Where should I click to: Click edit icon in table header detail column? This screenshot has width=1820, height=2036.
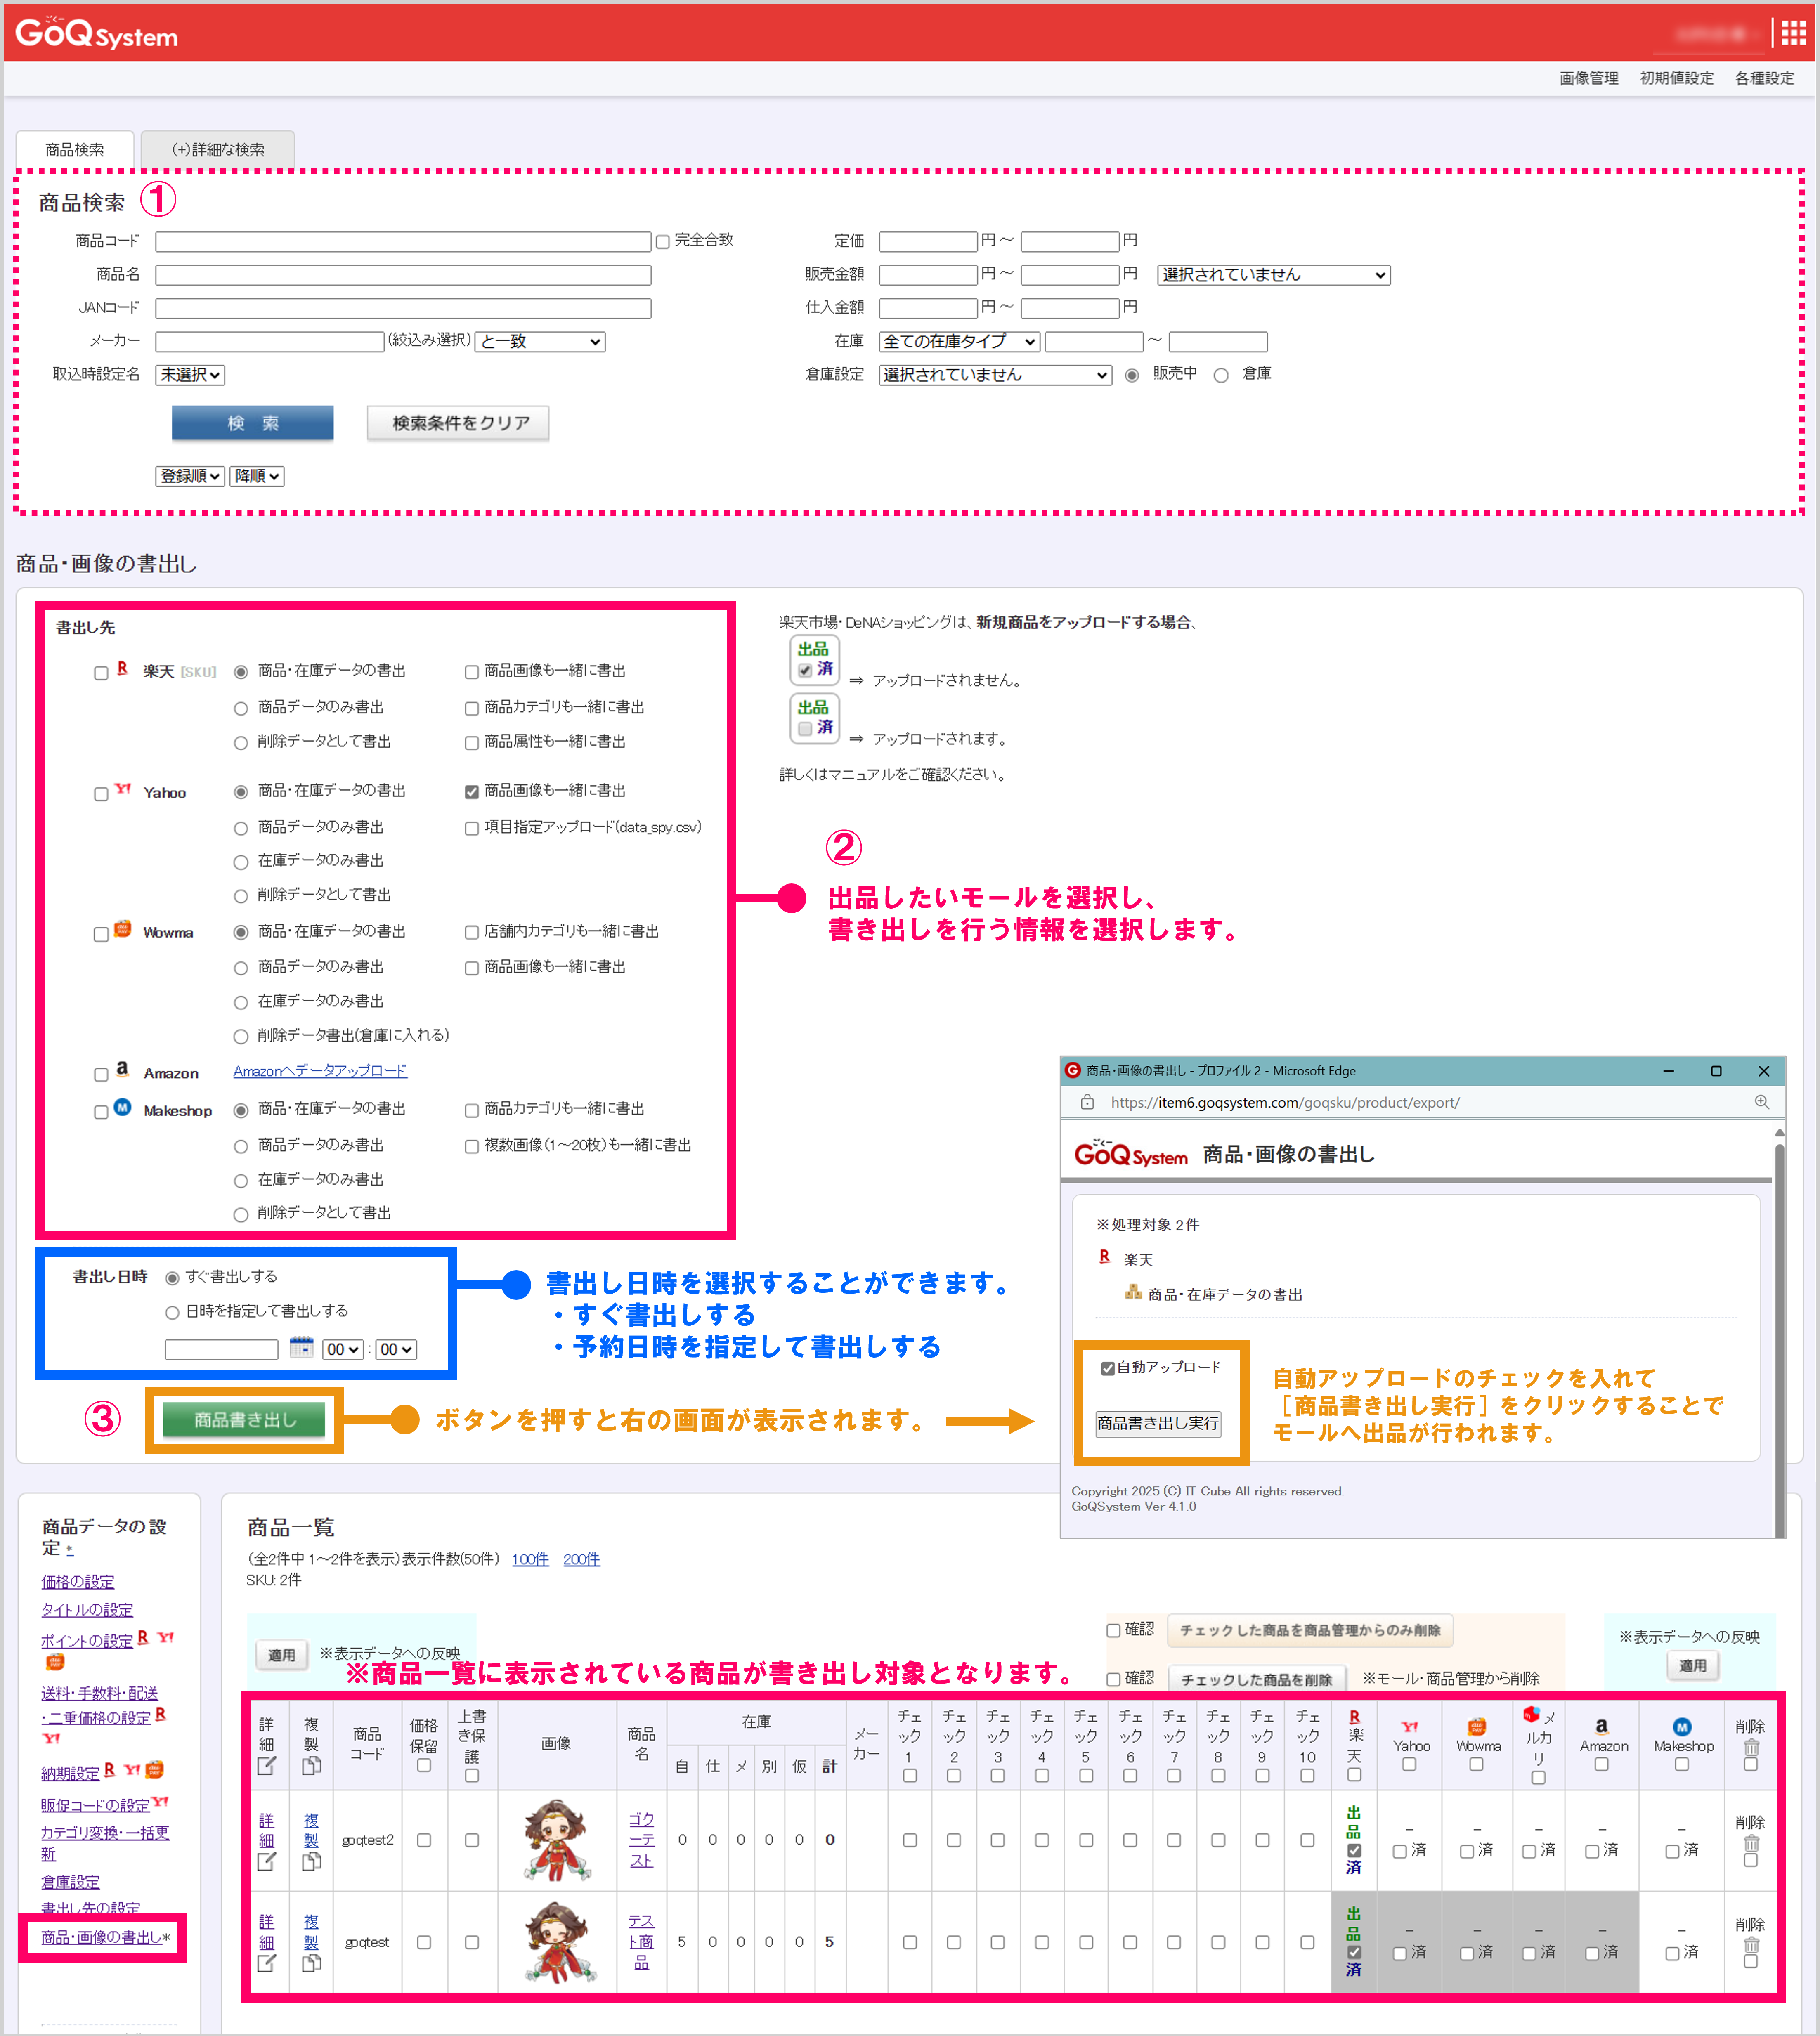coord(267,1766)
